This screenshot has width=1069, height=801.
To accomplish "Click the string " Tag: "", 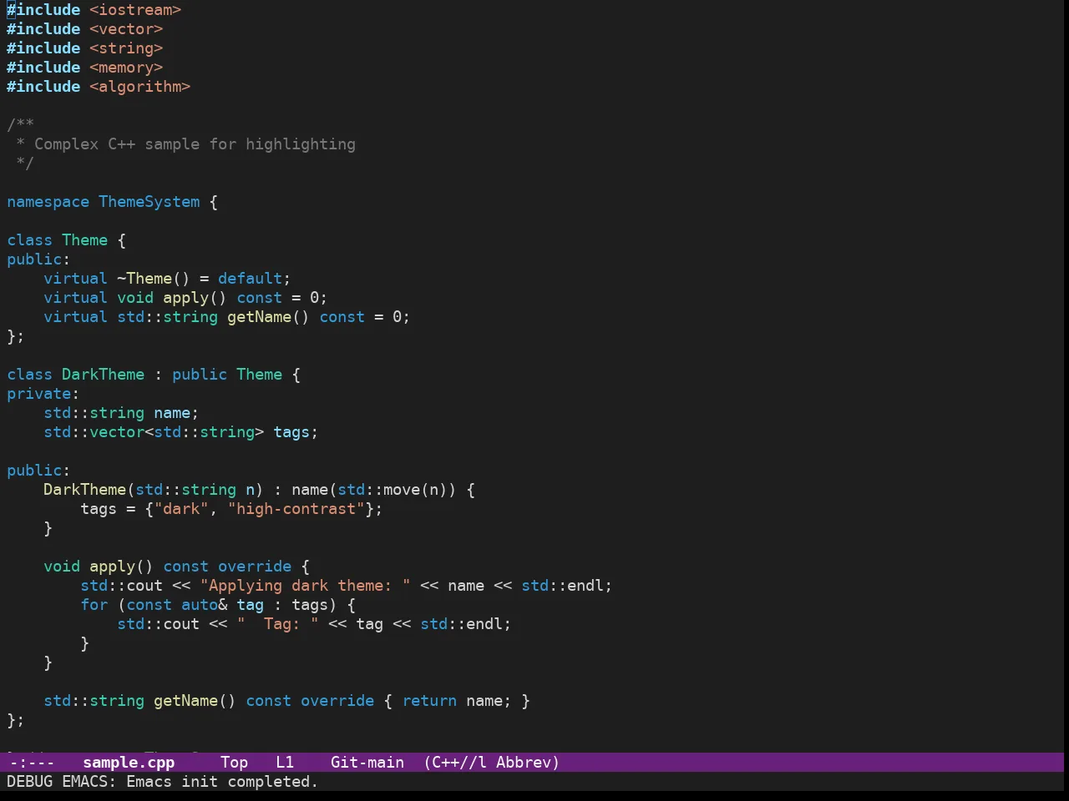I will click(x=278, y=624).
